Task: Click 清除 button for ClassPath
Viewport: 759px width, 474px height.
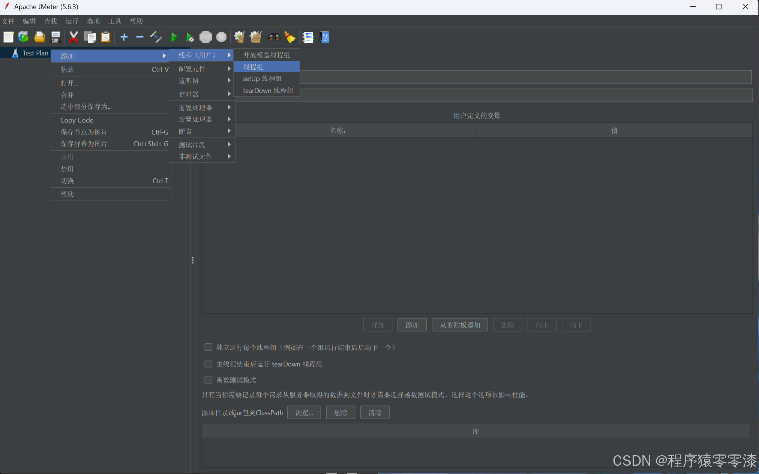Action: tap(375, 413)
